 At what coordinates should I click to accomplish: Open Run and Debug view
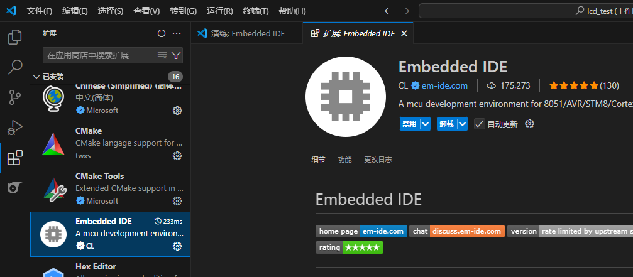click(x=15, y=128)
